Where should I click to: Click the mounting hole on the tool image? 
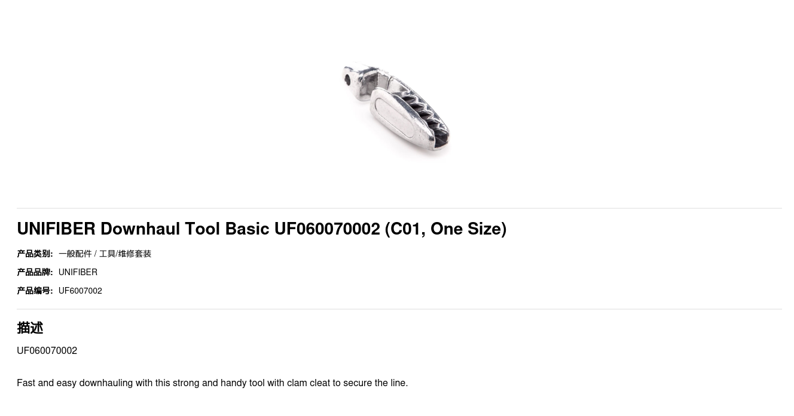[348, 79]
